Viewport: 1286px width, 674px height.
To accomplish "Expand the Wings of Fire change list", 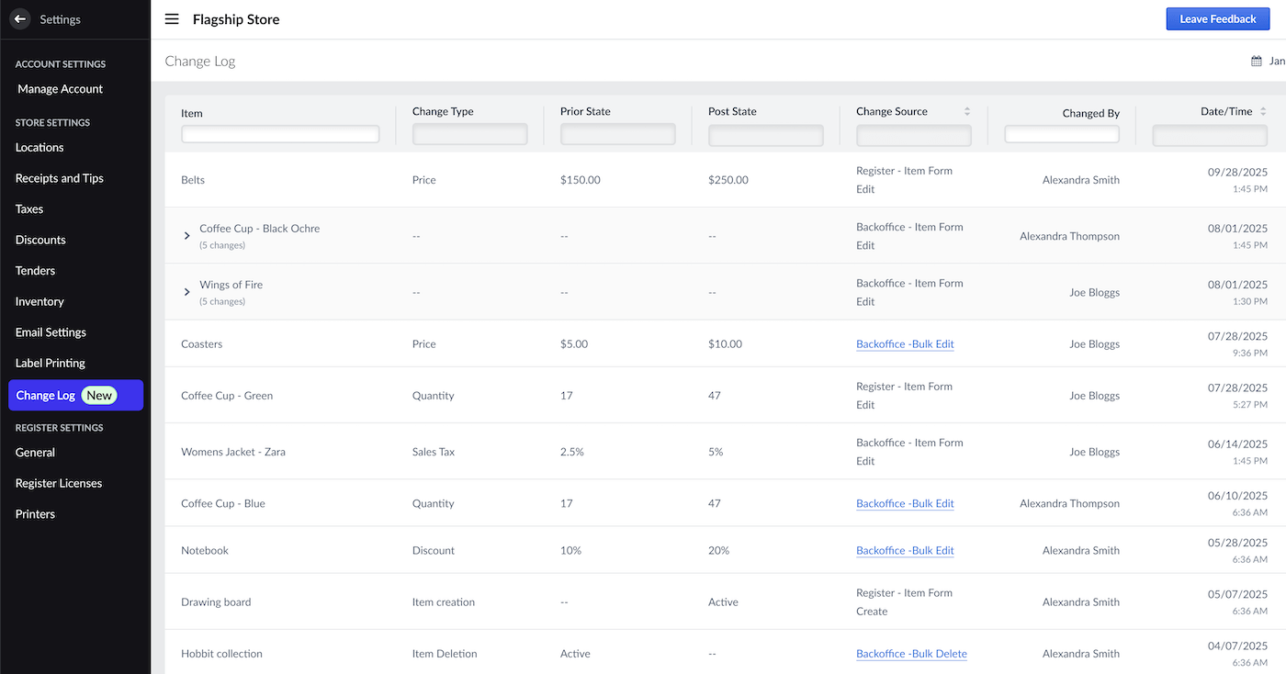I will point(187,291).
